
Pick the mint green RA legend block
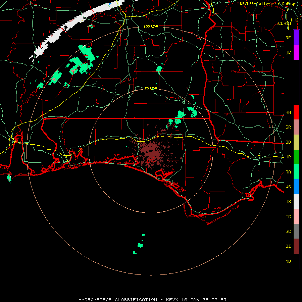pos(296,172)
